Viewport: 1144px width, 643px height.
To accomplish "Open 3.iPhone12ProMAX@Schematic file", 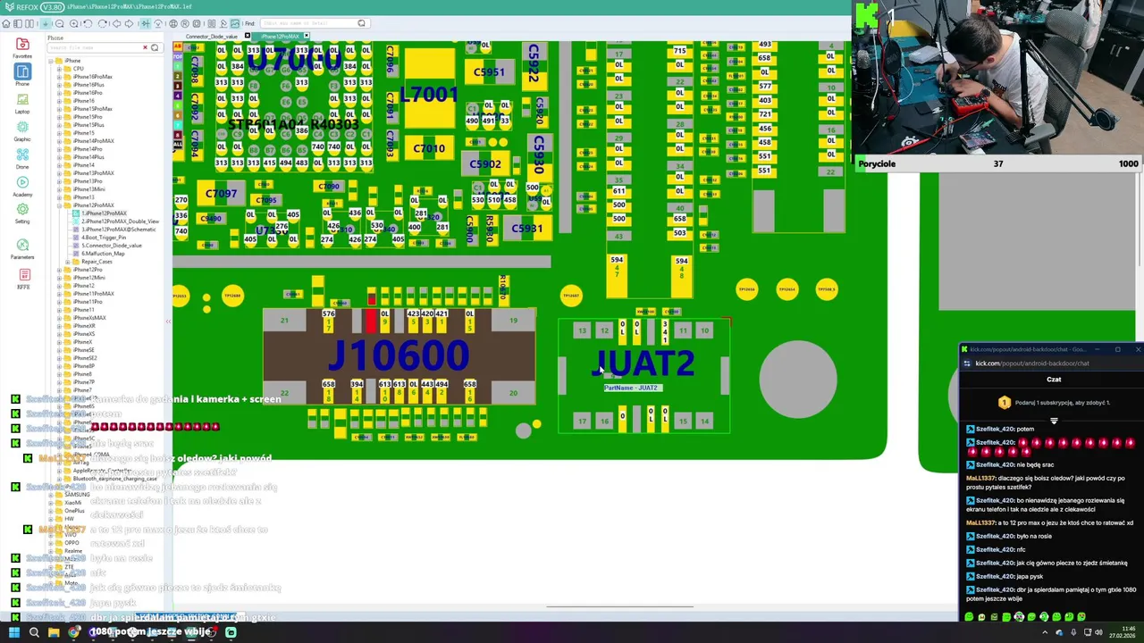I will pyautogui.click(x=118, y=230).
